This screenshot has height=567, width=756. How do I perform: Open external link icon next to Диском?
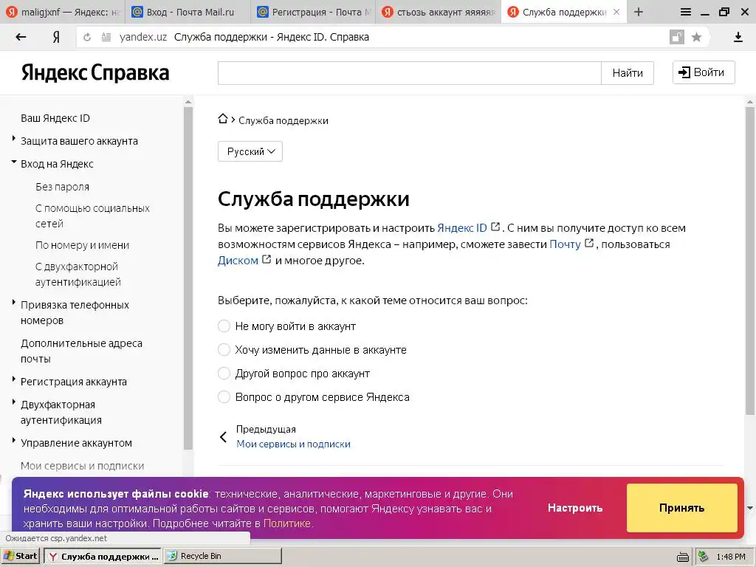tap(266, 259)
